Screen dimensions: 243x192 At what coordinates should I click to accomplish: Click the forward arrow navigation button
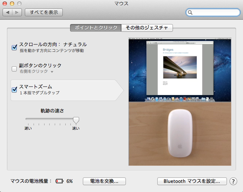[x=17, y=13]
